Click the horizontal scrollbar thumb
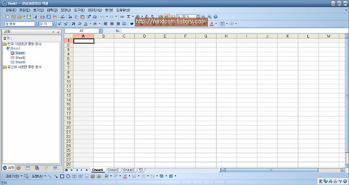The width and height of the screenshot is (349, 185). click(x=271, y=170)
